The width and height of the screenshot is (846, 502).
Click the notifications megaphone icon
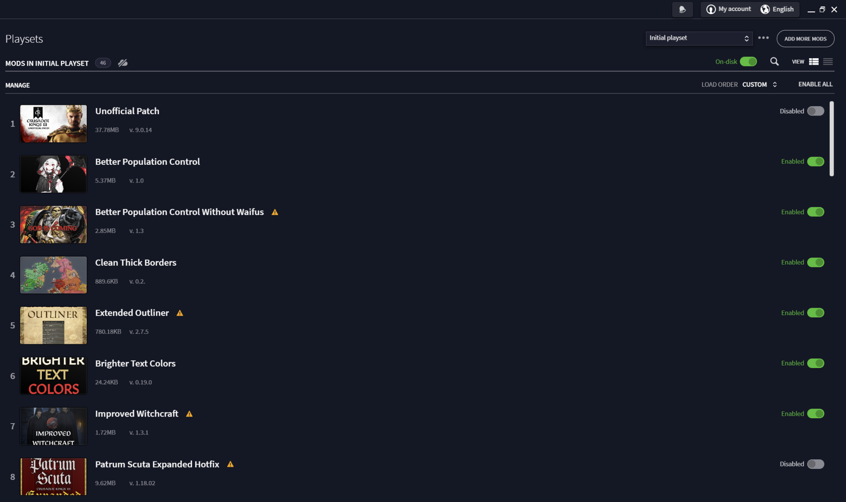coord(682,9)
